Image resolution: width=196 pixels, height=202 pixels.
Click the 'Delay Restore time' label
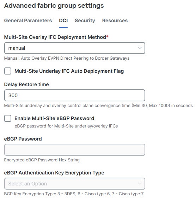26,84
